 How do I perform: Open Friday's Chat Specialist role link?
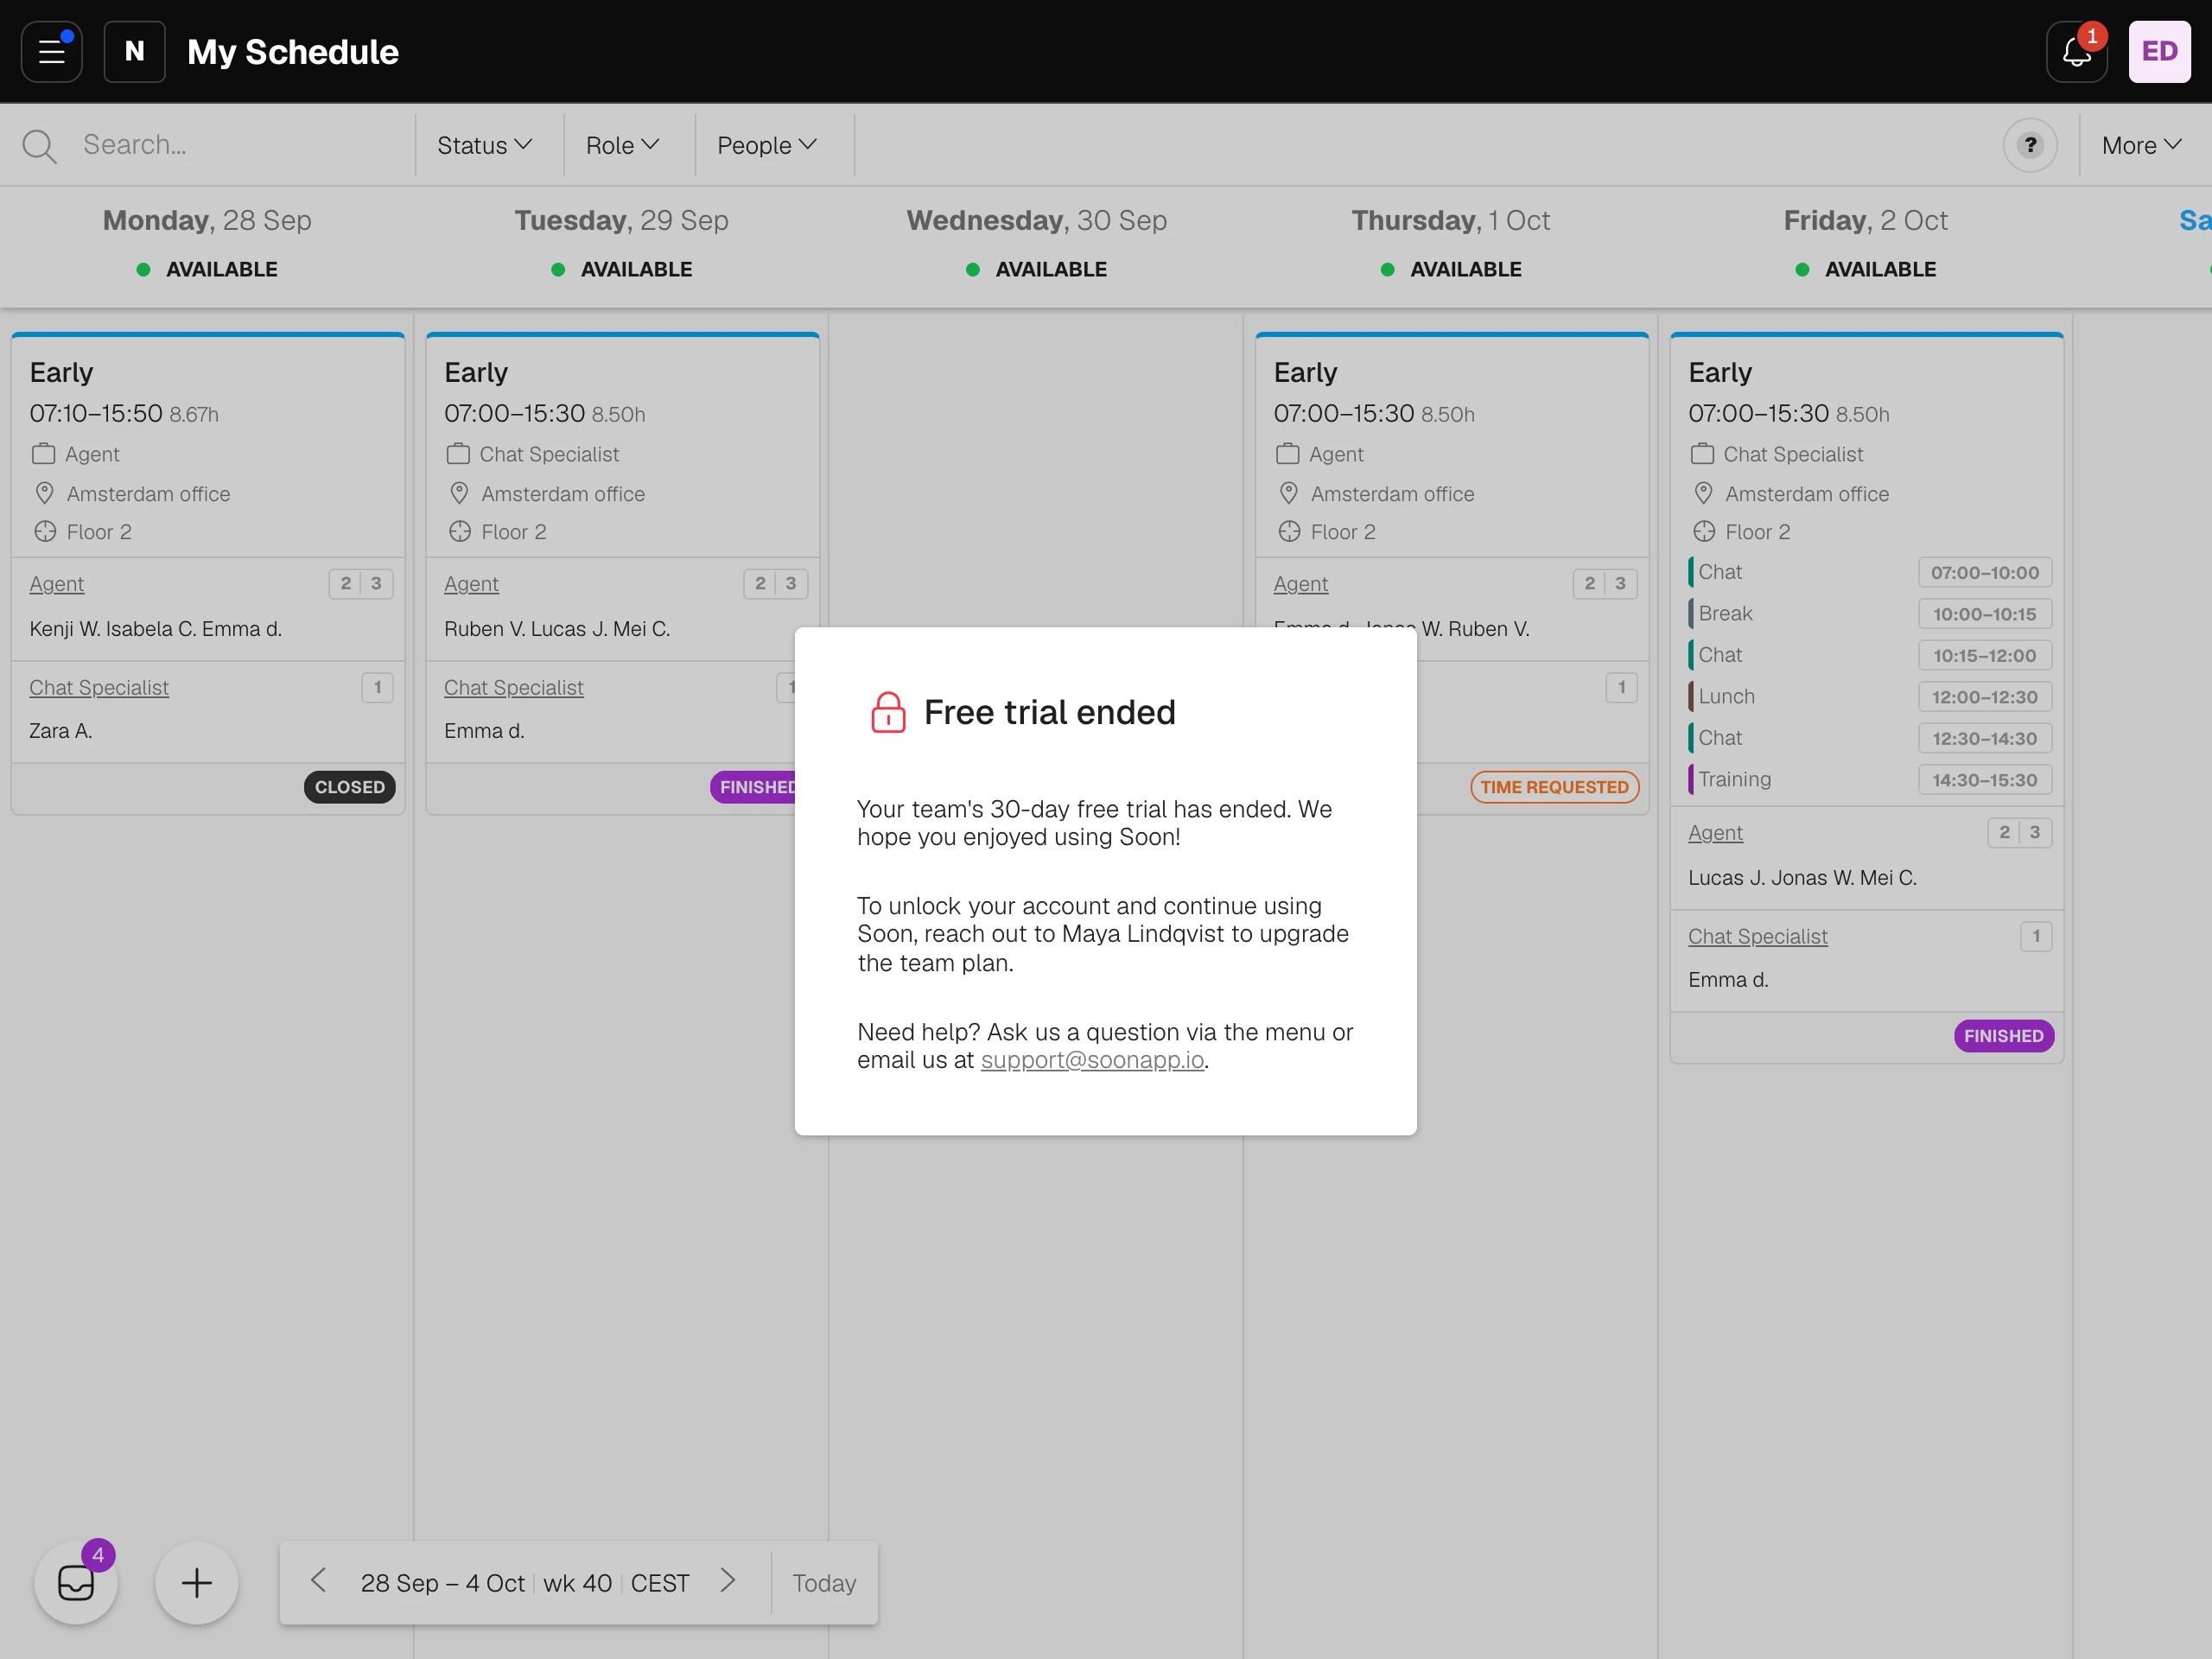click(1757, 936)
